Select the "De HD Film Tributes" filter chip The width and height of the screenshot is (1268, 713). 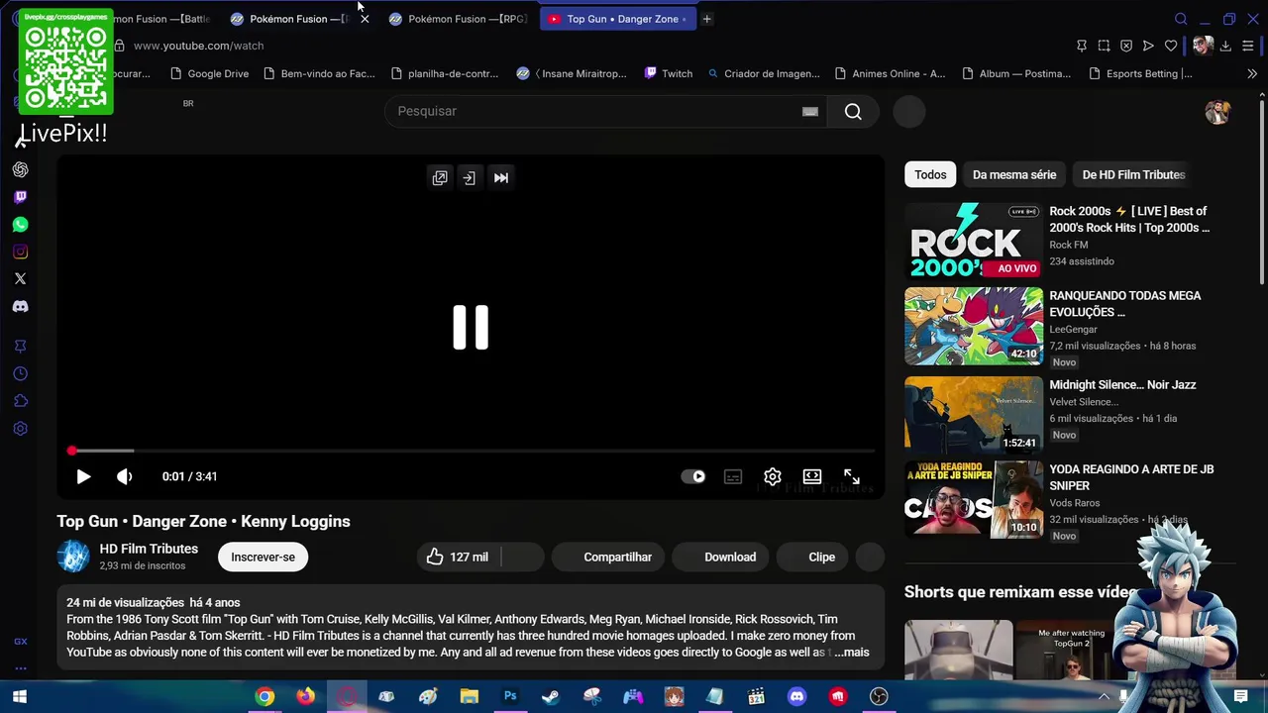1133,174
